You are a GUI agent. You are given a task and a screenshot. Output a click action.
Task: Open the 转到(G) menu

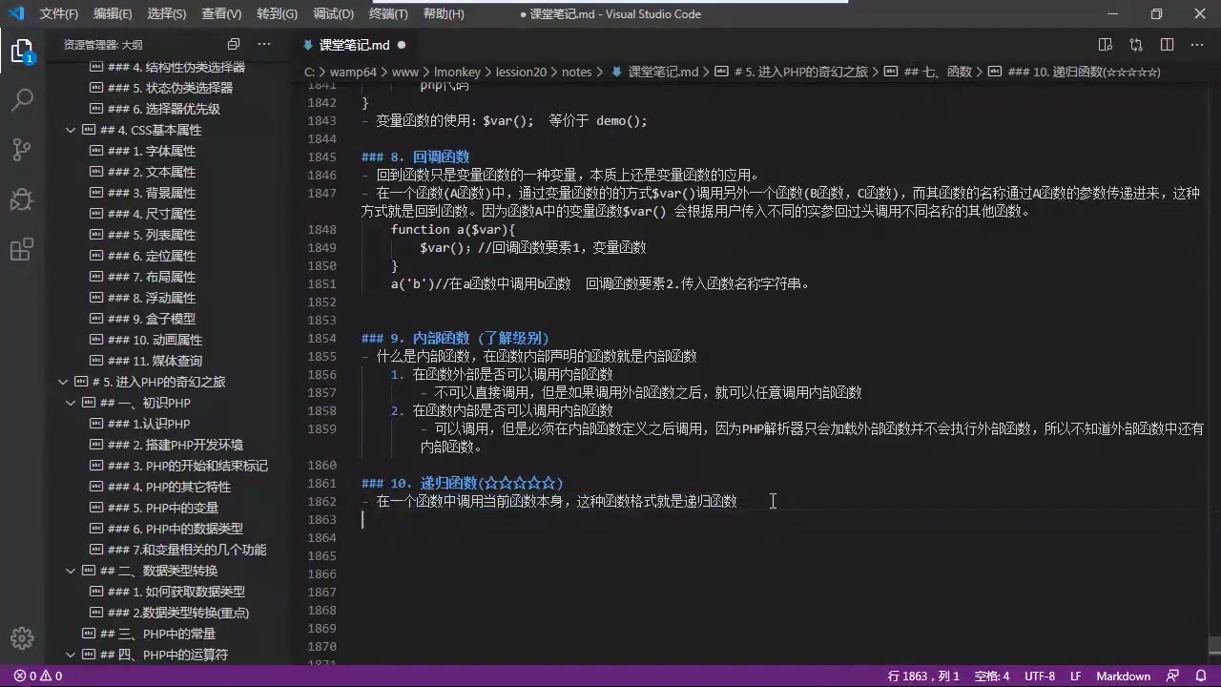[278, 13]
